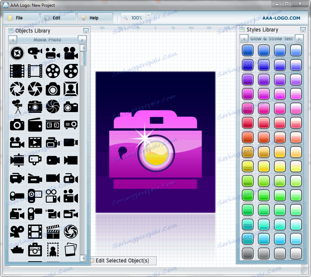Apply the first orange style swatch
This screenshot has height=277, width=311.
[248, 137]
